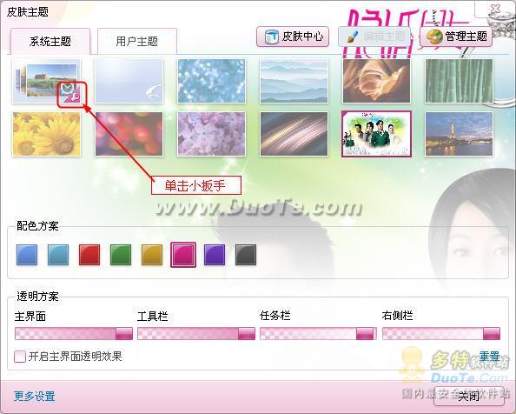Select the sunflower theme thumbnail
This screenshot has height=414, width=516.
click(x=46, y=134)
